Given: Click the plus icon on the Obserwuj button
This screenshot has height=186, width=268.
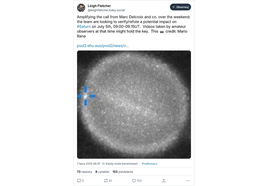Looking at the screenshot, I should point(174,7).
